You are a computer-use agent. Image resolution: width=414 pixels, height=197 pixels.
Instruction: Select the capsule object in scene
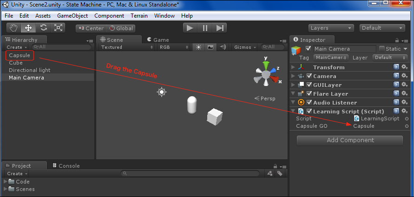192,105
